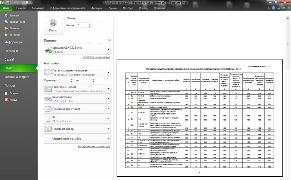Click the blue help question mark icon
291x180 pixels.
(273, 8)
